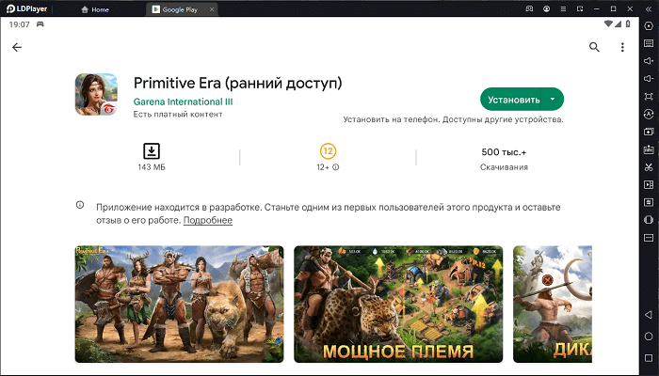Click video recorder icon in sidebar

click(649, 184)
